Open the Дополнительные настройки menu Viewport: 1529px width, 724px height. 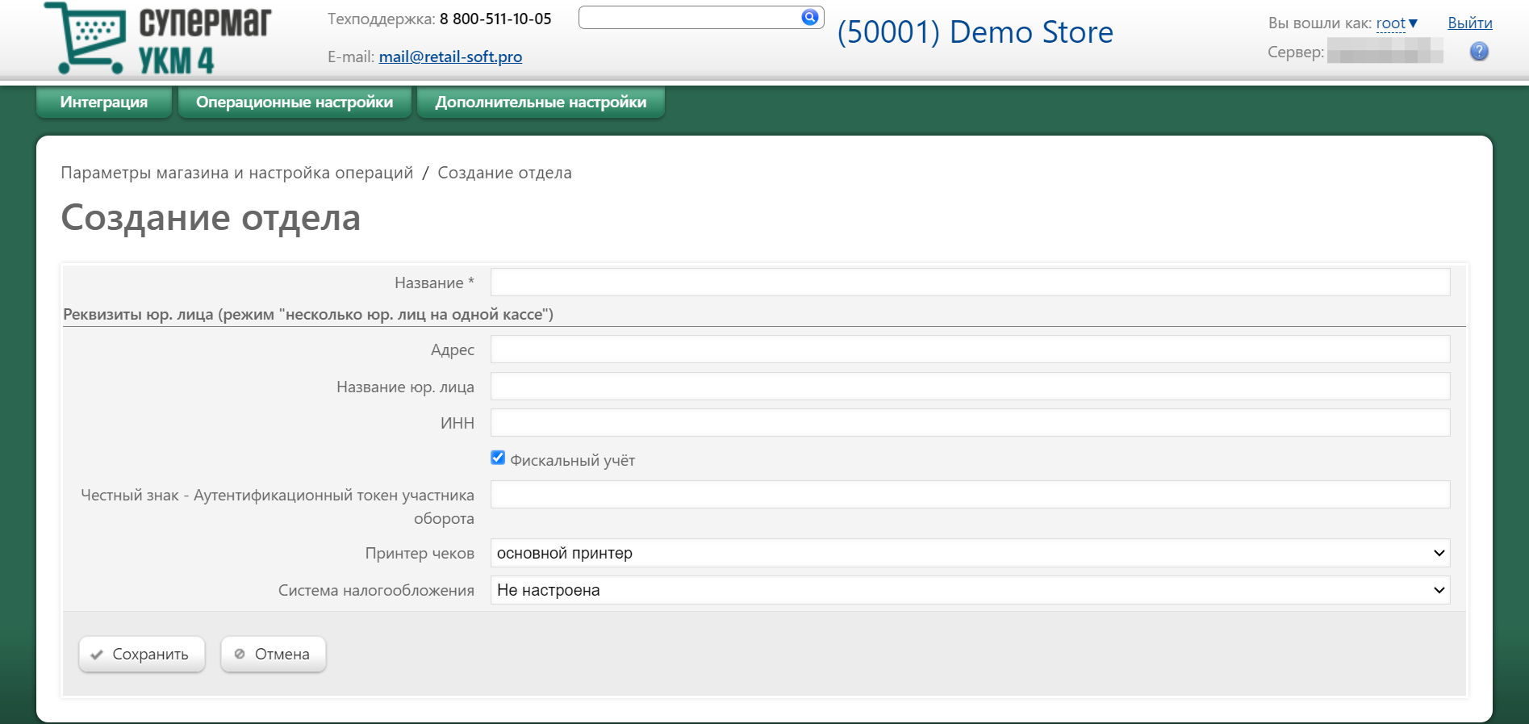click(x=541, y=103)
